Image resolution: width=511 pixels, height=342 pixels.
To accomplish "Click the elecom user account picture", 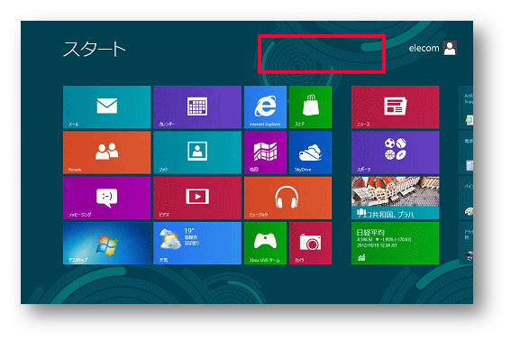I will click(x=450, y=49).
